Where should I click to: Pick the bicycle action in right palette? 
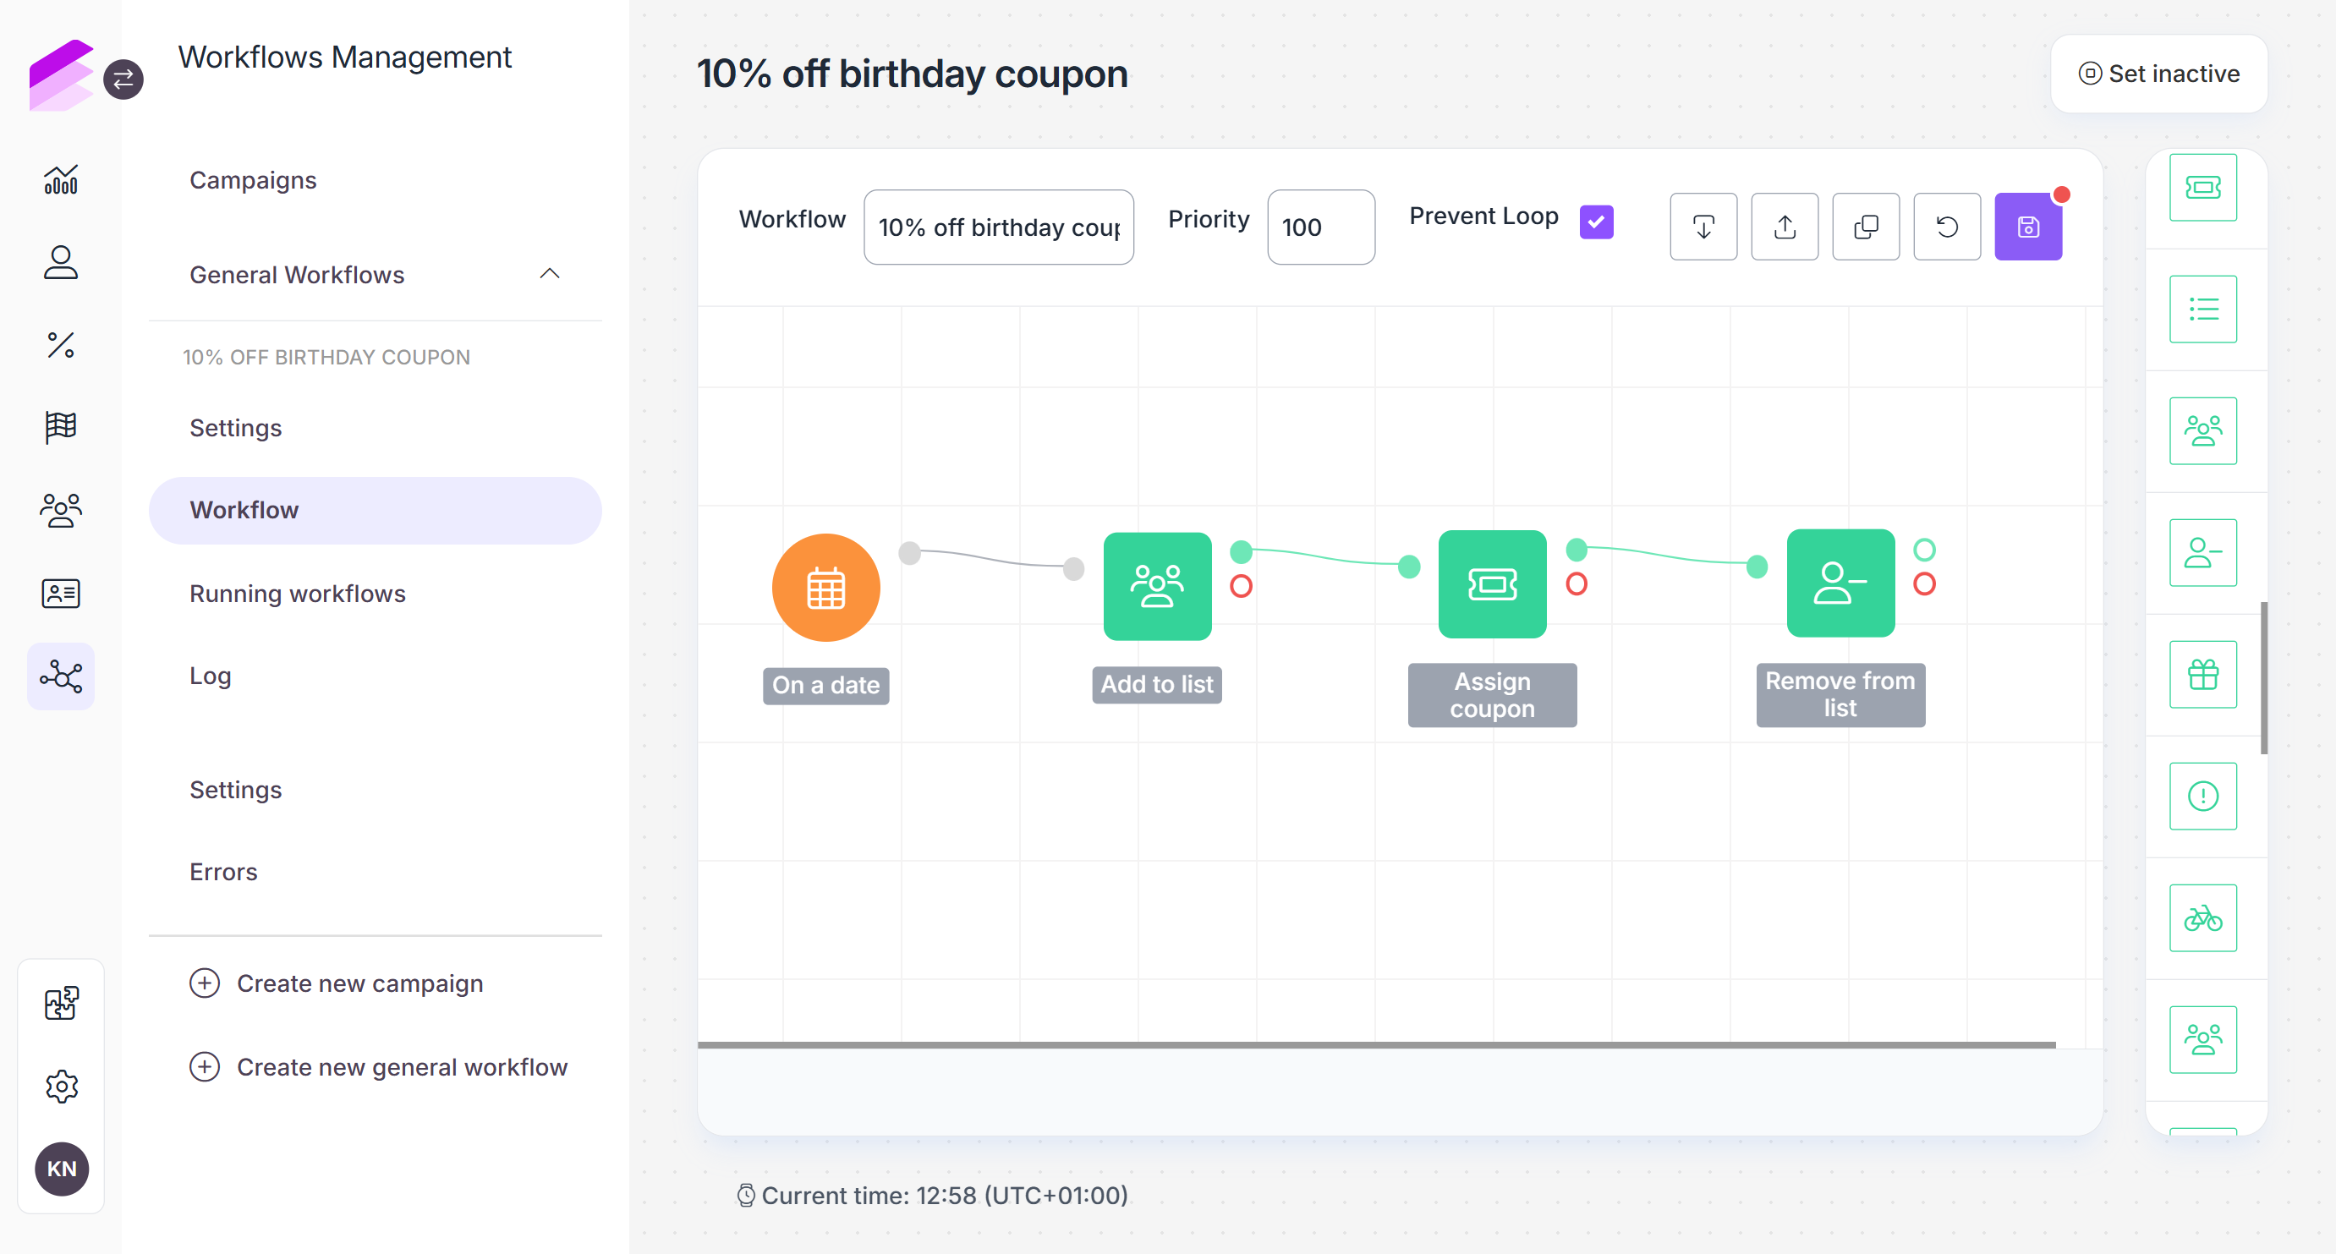pos(2202,918)
